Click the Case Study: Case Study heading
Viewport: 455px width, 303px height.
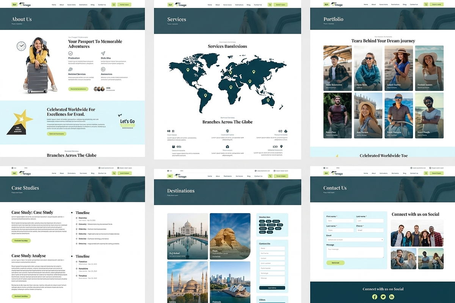coord(32,212)
